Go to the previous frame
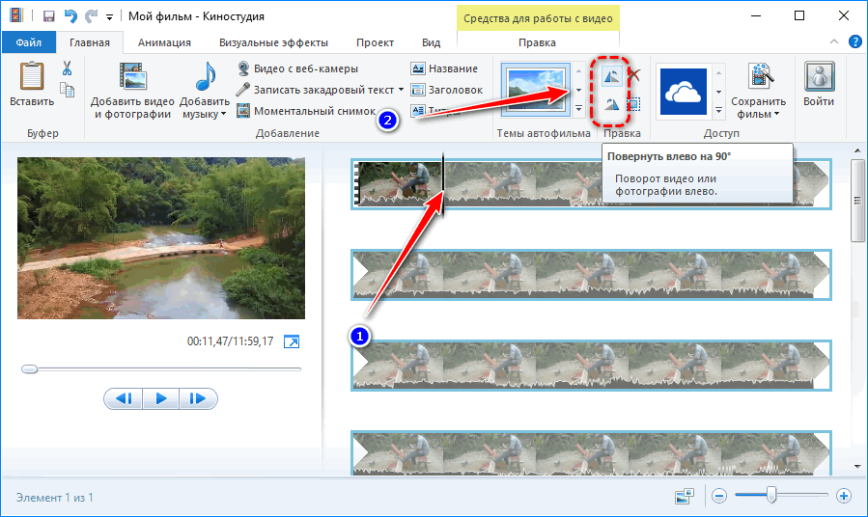Image resolution: width=868 pixels, height=517 pixels. [124, 398]
